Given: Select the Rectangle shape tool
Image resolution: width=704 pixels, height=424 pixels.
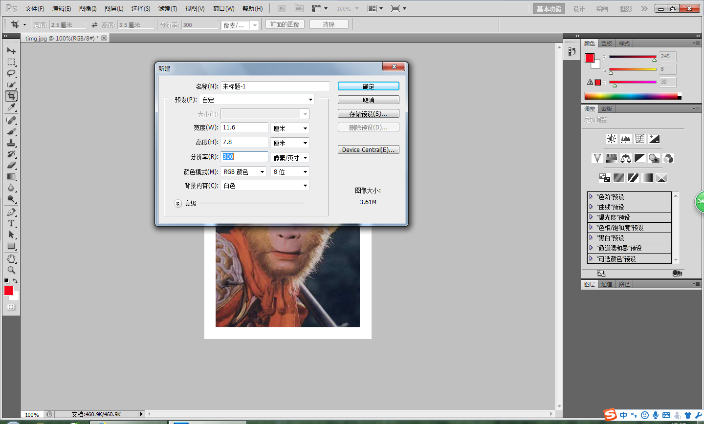Looking at the screenshot, I should (11, 246).
